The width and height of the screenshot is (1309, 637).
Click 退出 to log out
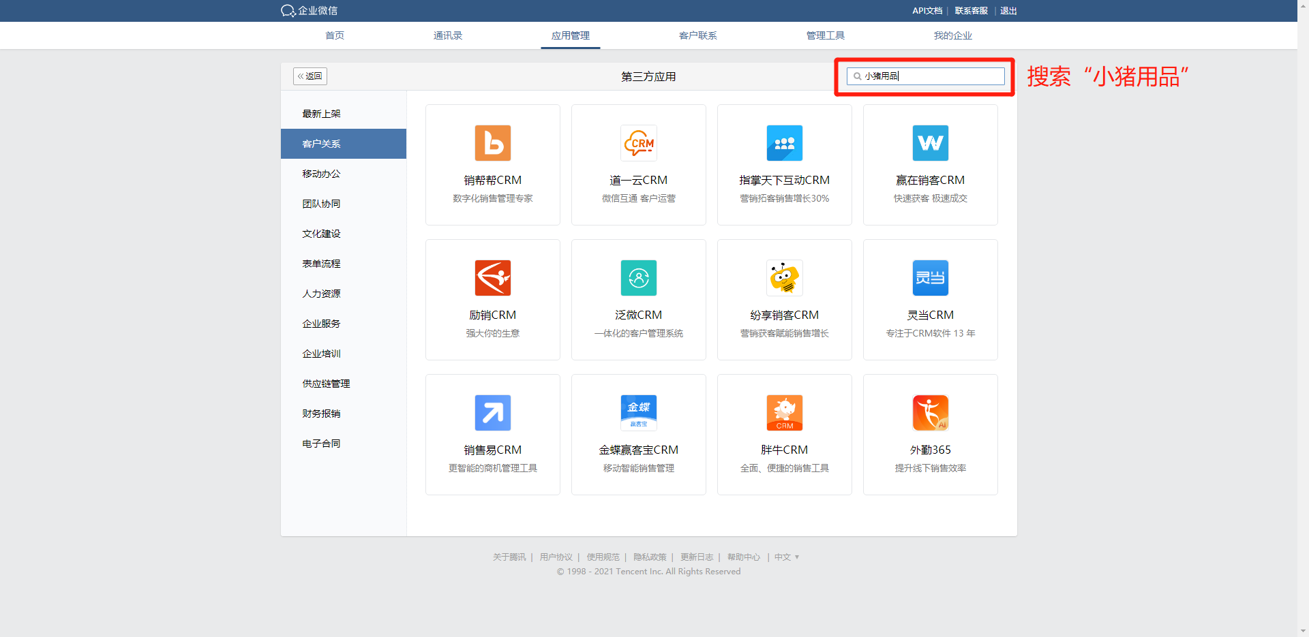click(1008, 11)
